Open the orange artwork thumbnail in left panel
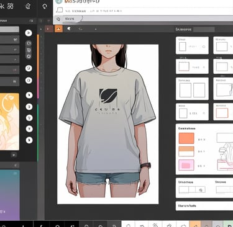This screenshot has height=227, width=233. [9, 122]
